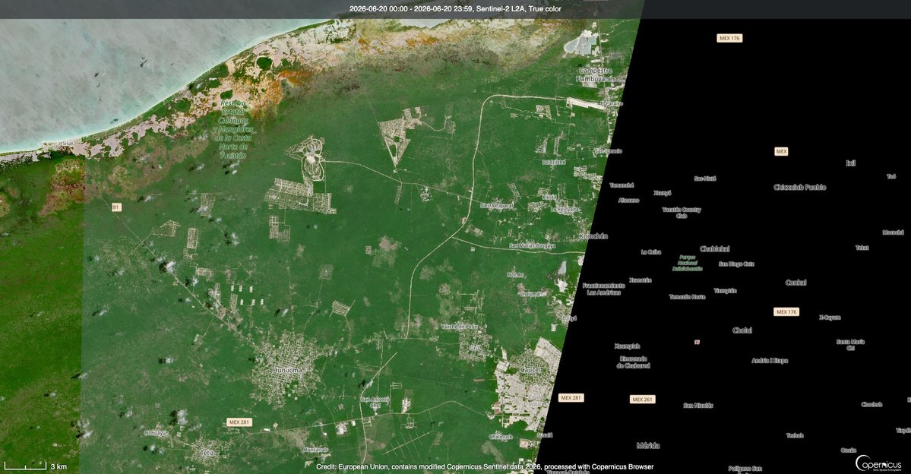
Task: Click the Sisal label on the coast
Action: click(x=68, y=144)
